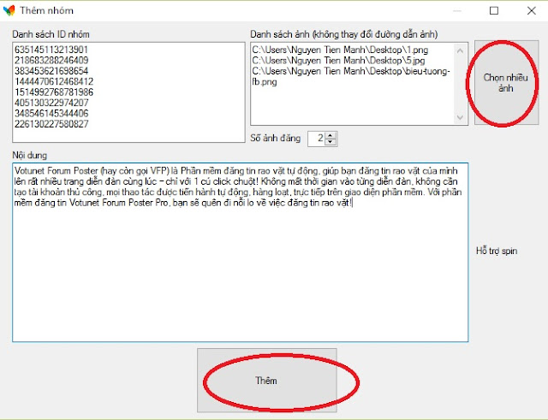Select group ID 1514992768781986
This screenshot has width=548, height=420.
(x=54, y=92)
